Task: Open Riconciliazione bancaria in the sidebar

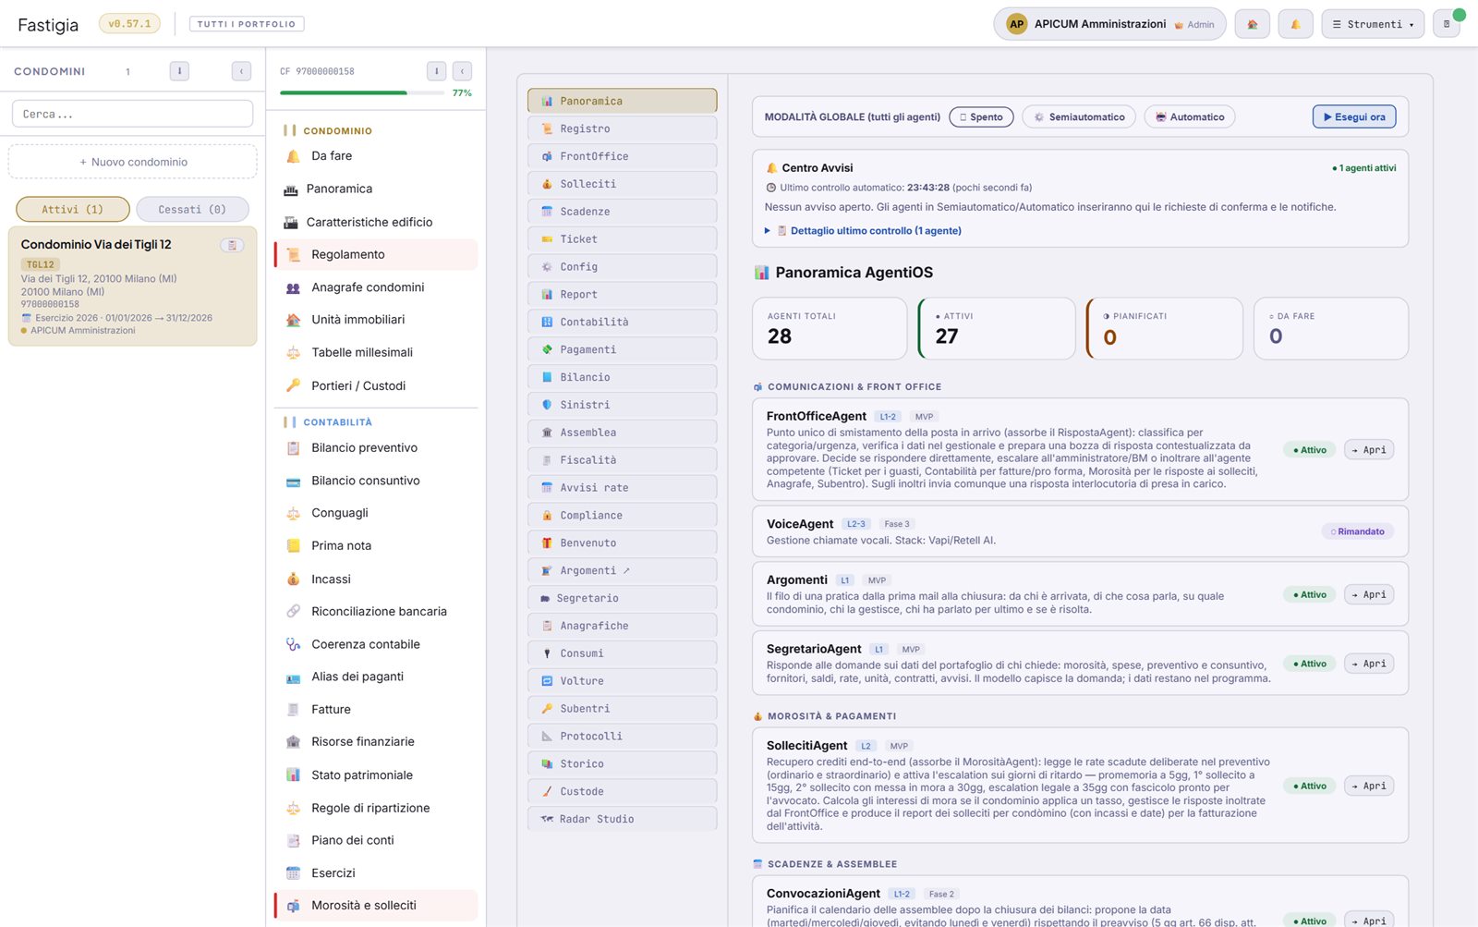Action: click(x=377, y=612)
